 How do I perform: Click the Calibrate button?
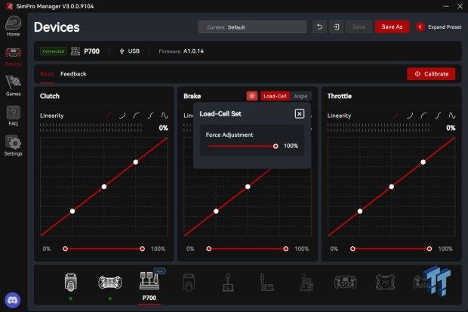431,74
